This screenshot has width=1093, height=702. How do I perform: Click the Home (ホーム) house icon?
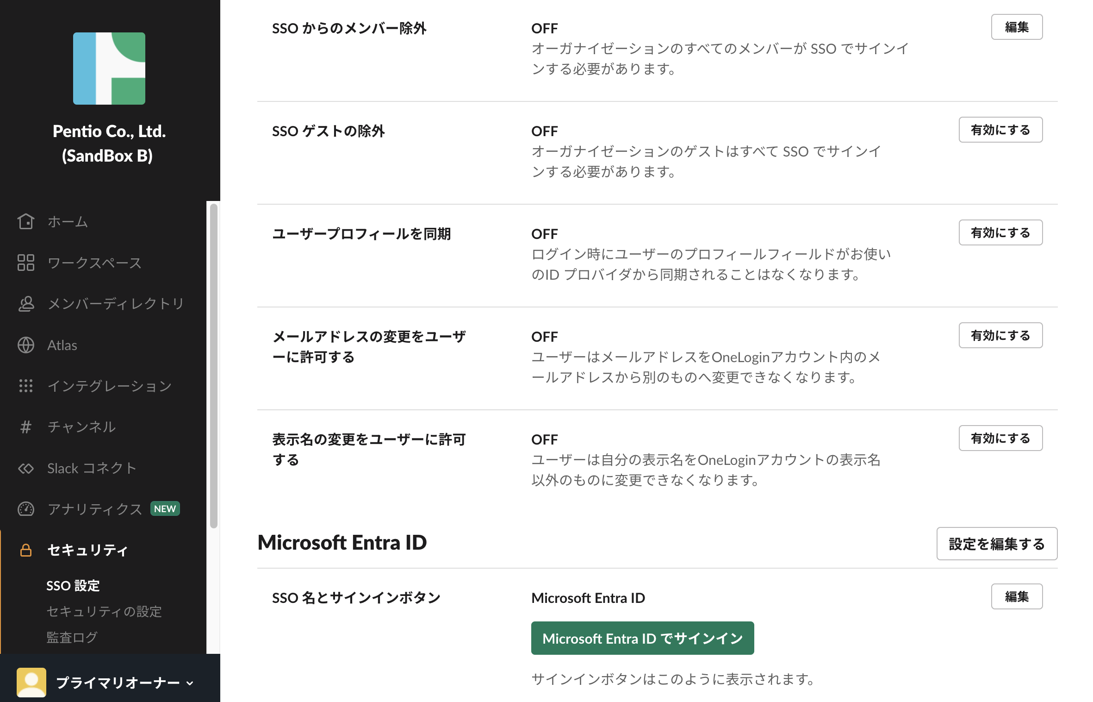26,221
